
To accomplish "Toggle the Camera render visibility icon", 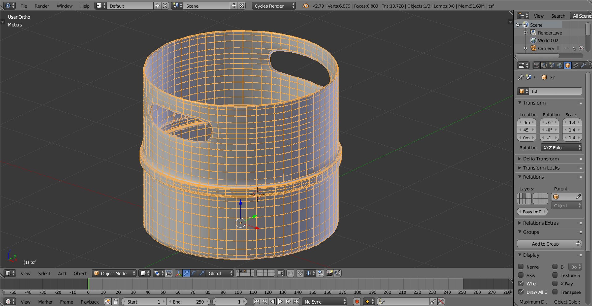I will [582, 48].
